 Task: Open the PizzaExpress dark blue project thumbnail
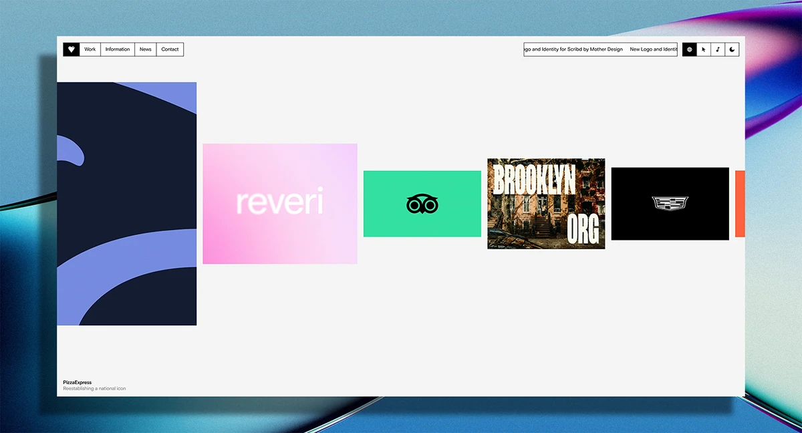pos(127,204)
